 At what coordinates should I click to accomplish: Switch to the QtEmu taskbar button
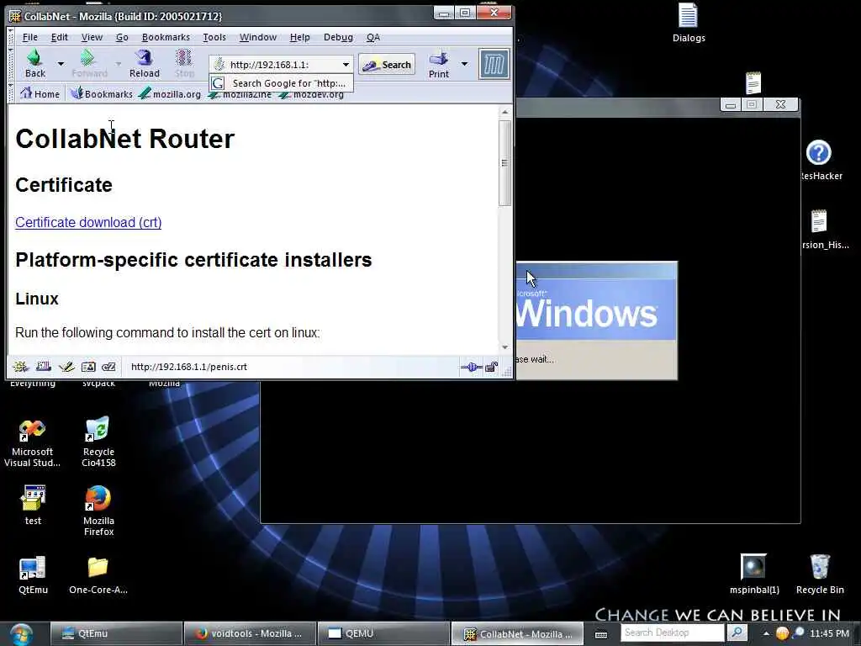(x=116, y=633)
